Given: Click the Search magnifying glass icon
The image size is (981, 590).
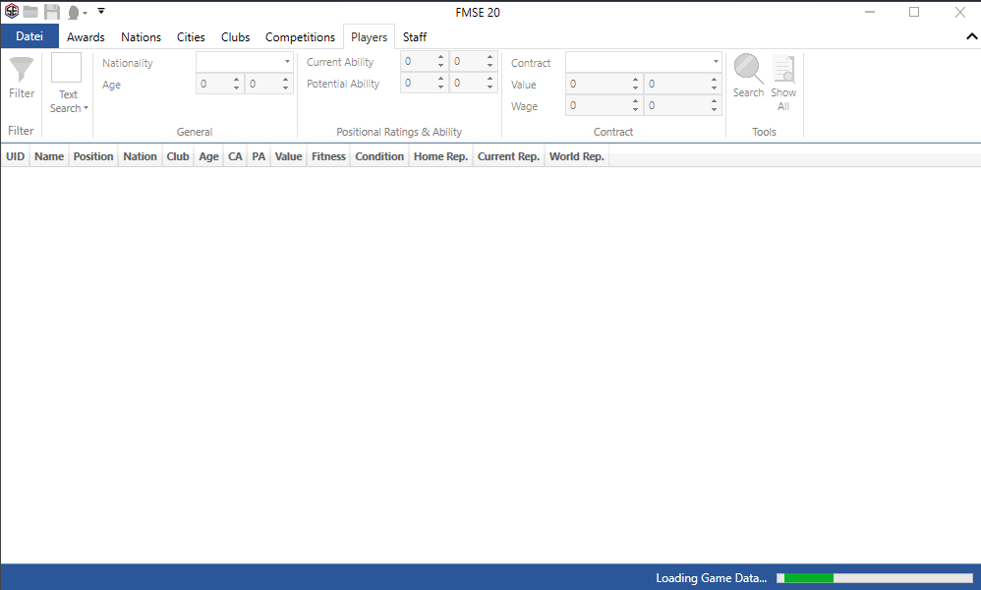Looking at the screenshot, I should coord(748,70).
